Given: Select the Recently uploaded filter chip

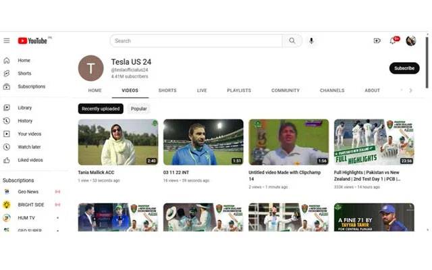Looking at the screenshot, I should pyautogui.click(x=101, y=109).
